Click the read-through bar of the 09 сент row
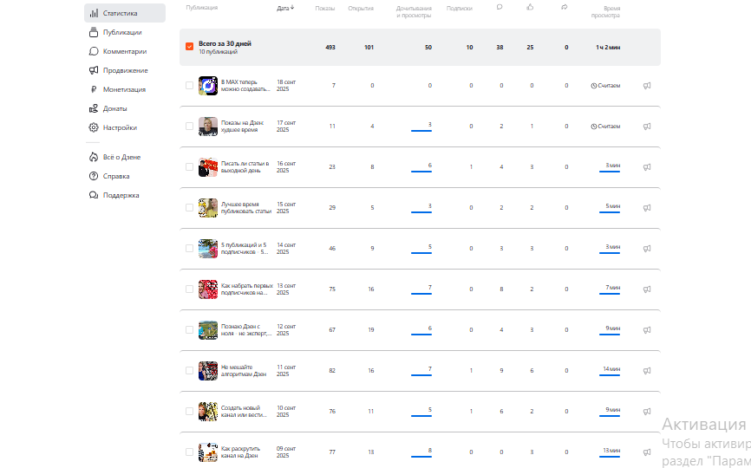 point(421,456)
